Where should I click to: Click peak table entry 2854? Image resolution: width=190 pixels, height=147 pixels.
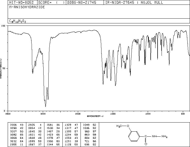tap(32, 128)
